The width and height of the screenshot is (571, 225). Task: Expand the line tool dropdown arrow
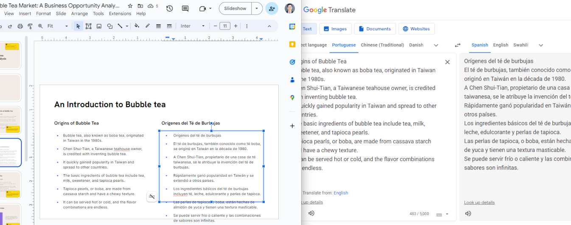(127, 26)
